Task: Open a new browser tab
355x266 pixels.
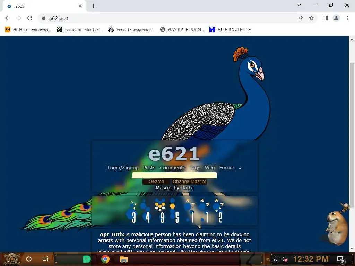Action: [94, 6]
